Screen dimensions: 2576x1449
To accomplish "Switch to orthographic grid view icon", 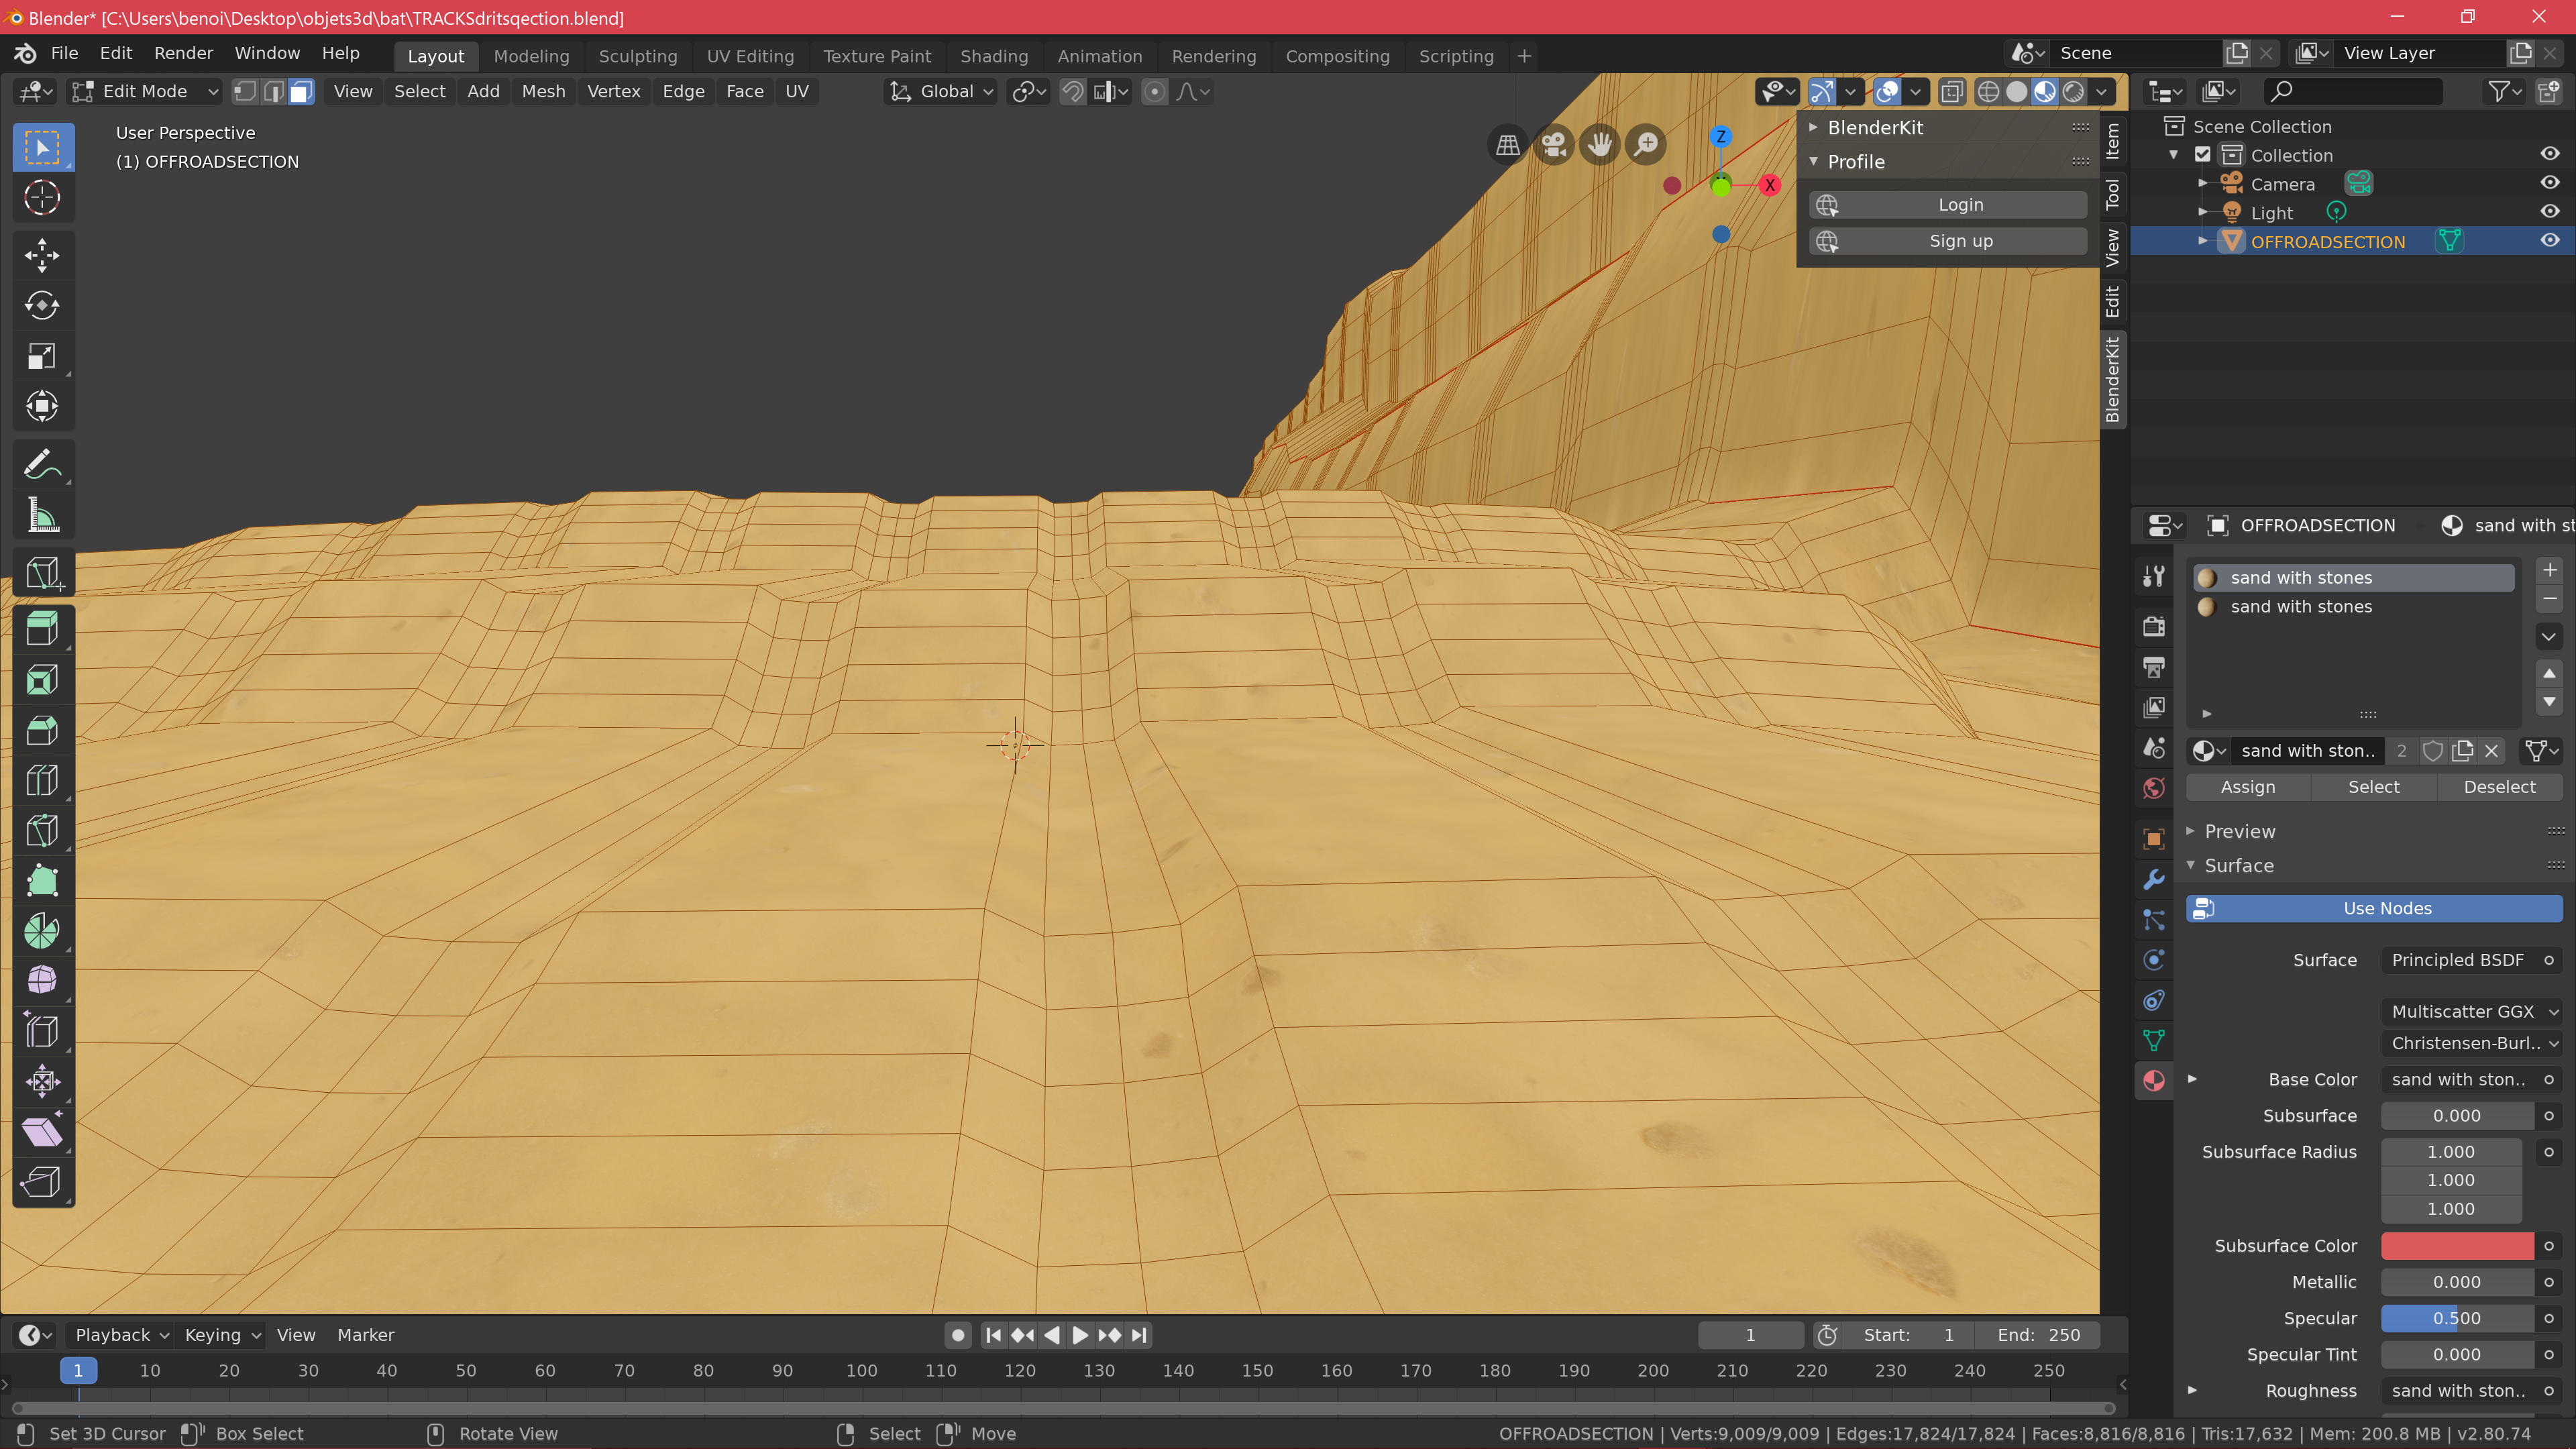I will tap(1507, 145).
